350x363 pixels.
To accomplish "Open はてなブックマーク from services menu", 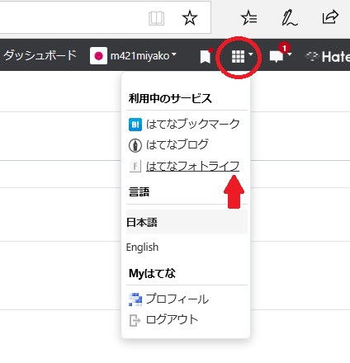I will [193, 124].
